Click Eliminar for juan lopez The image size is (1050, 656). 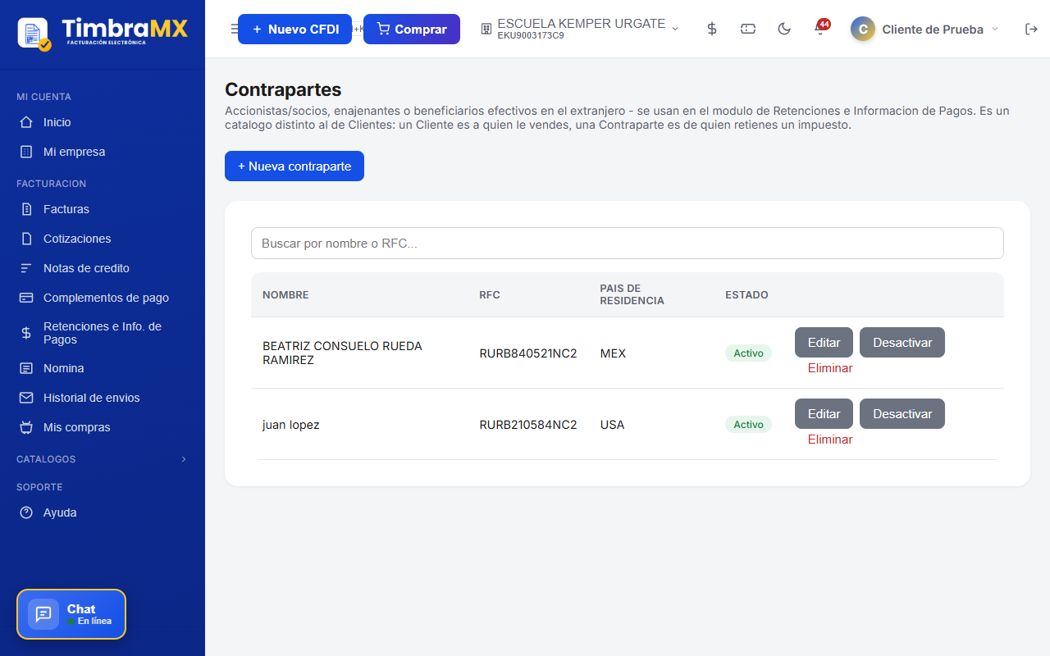(830, 440)
